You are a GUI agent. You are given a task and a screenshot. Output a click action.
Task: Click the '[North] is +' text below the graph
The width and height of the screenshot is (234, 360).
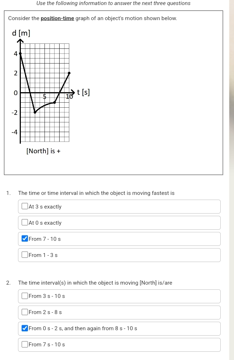point(43,150)
